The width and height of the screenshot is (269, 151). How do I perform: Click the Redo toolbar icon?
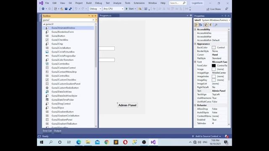[83, 9]
